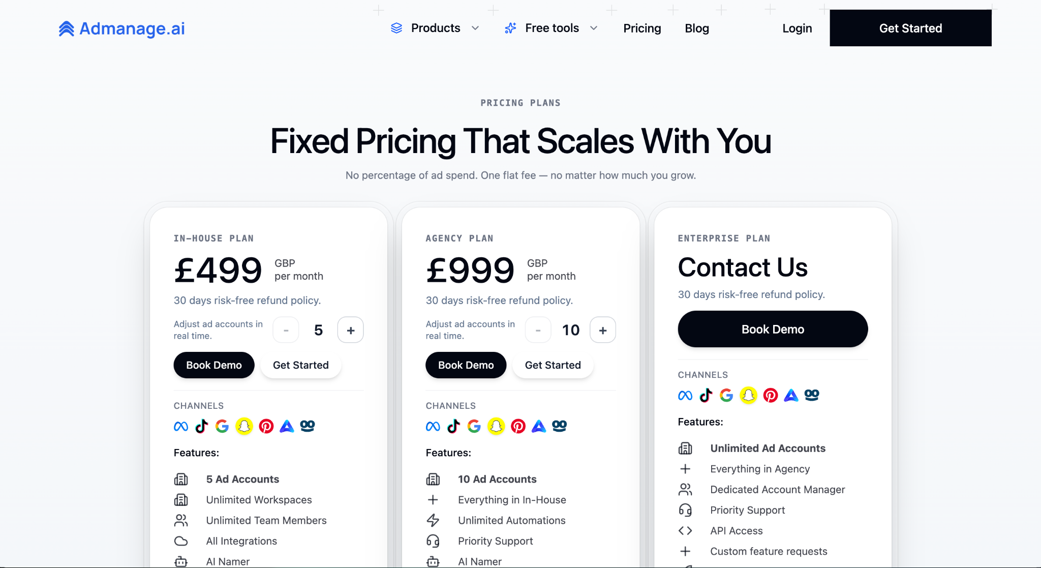
Task: Click the sparkle icon next to Free tools
Action: pyautogui.click(x=510, y=28)
